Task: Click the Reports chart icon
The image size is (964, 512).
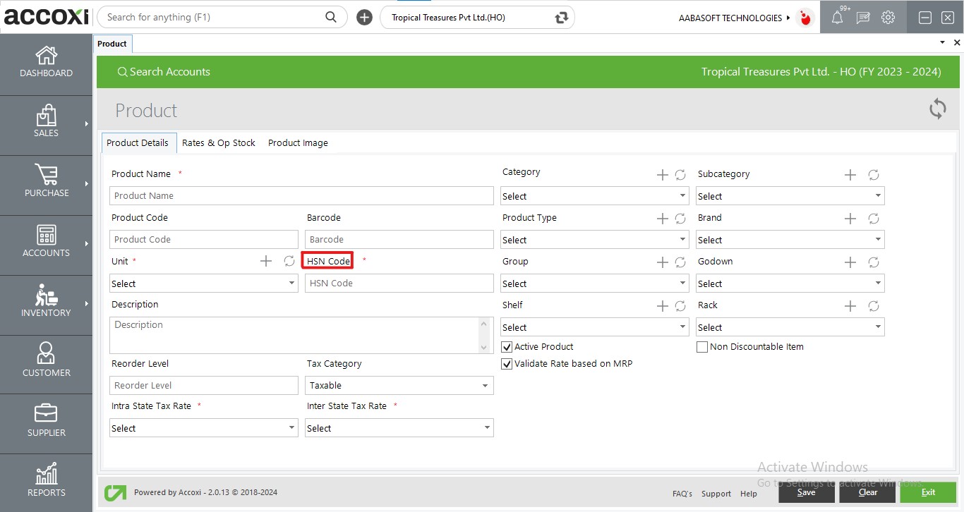Action: click(46, 474)
